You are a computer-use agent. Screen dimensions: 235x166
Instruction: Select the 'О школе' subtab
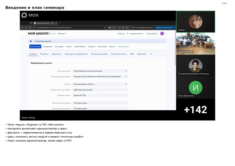(x=33, y=54)
